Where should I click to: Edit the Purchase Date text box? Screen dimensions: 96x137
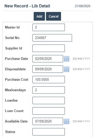(48, 59)
